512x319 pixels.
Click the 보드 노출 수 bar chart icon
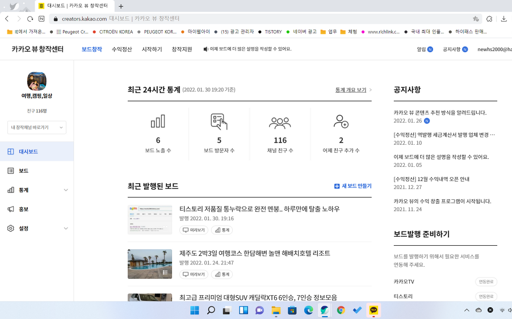click(158, 121)
